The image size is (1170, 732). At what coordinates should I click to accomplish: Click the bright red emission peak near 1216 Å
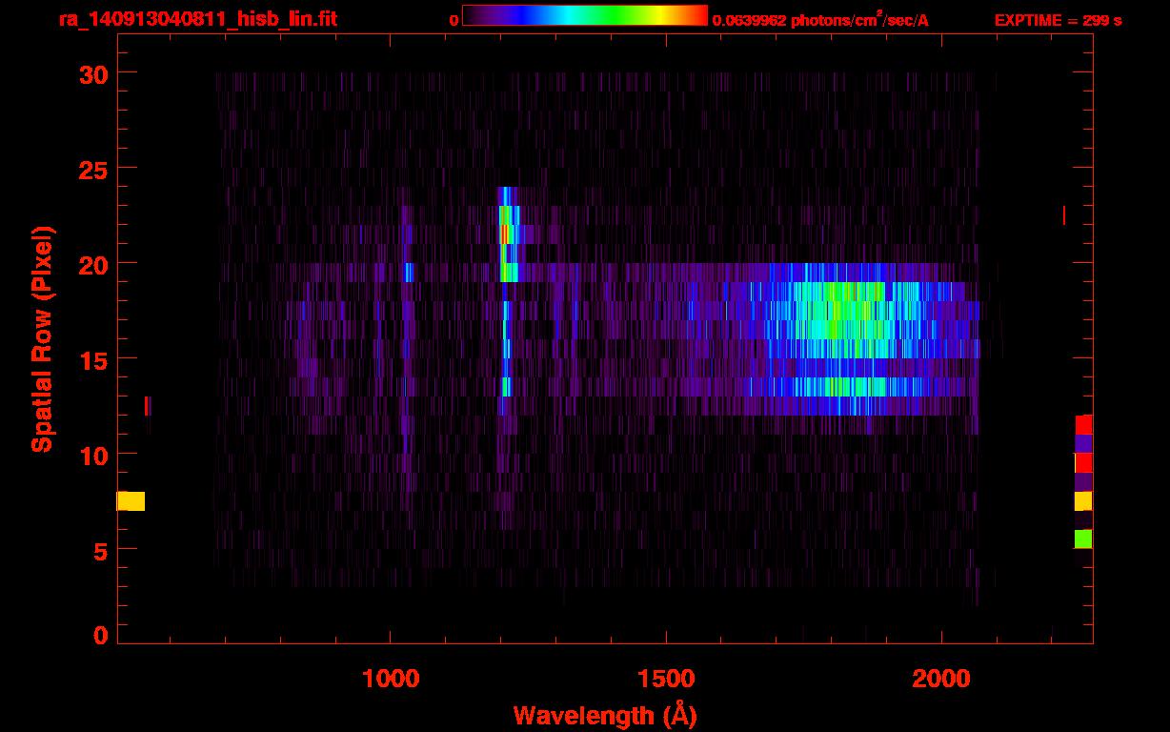pos(504,234)
